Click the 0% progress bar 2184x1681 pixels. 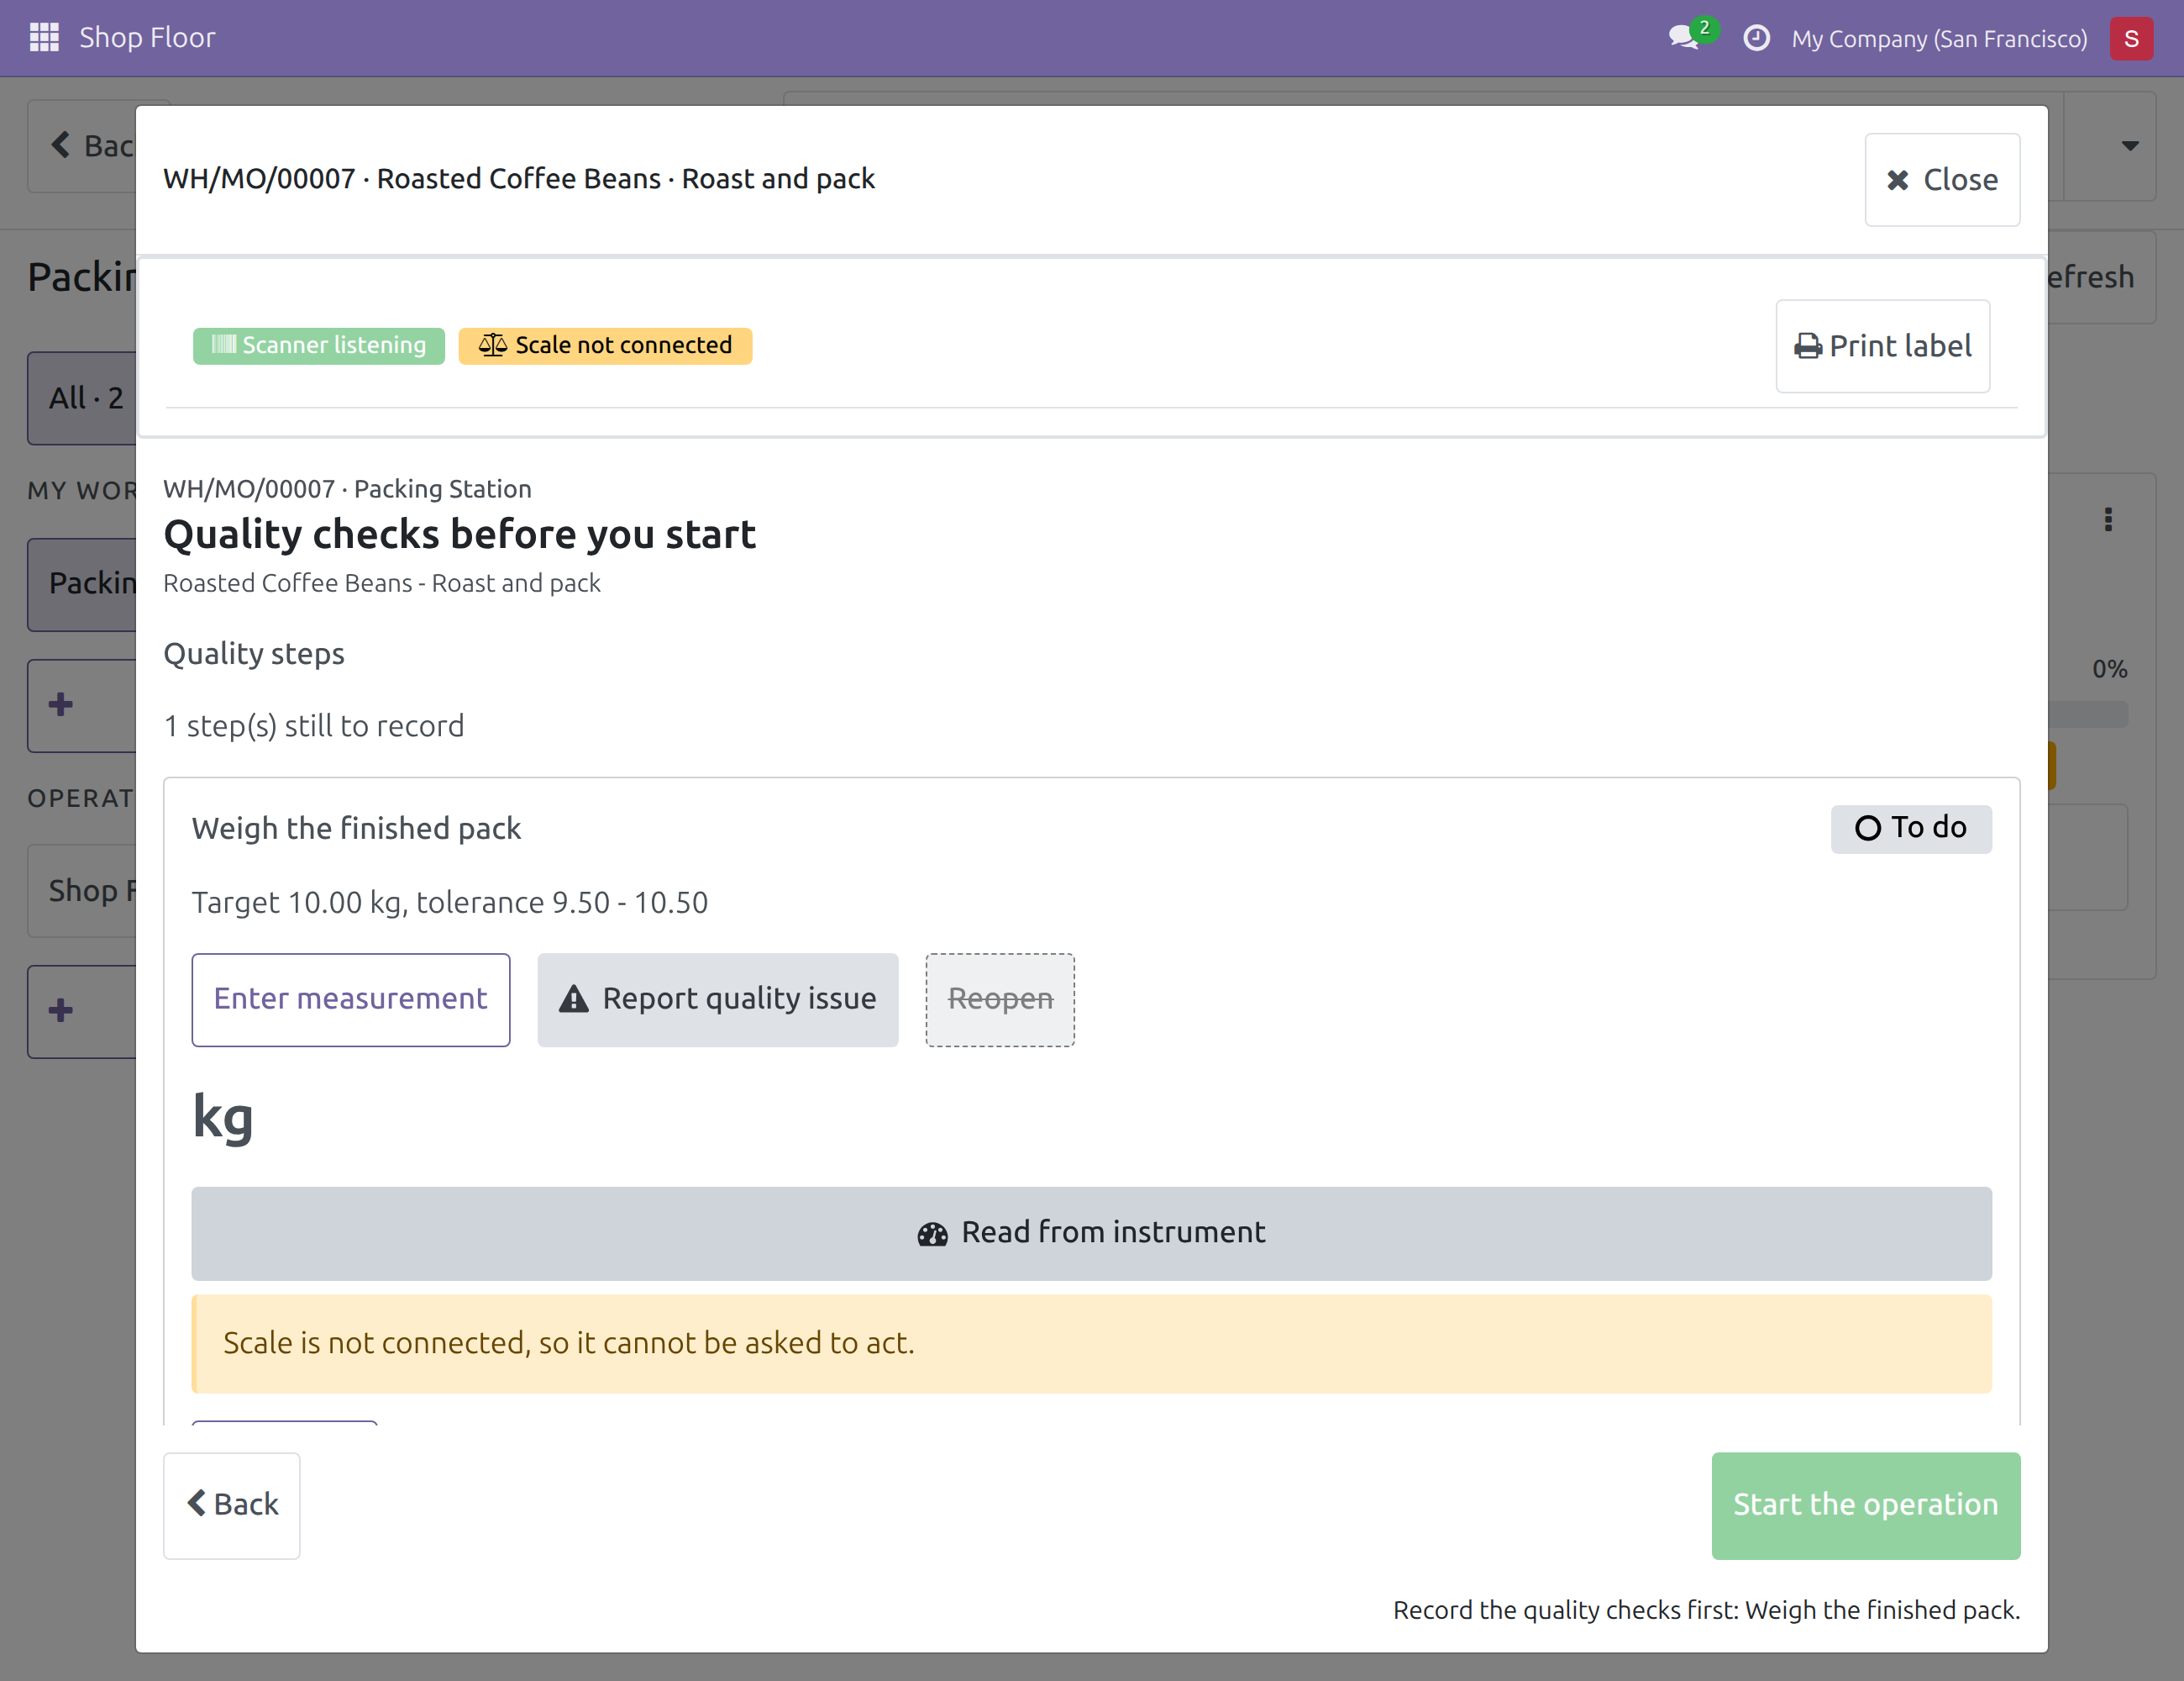coord(2088,714)
